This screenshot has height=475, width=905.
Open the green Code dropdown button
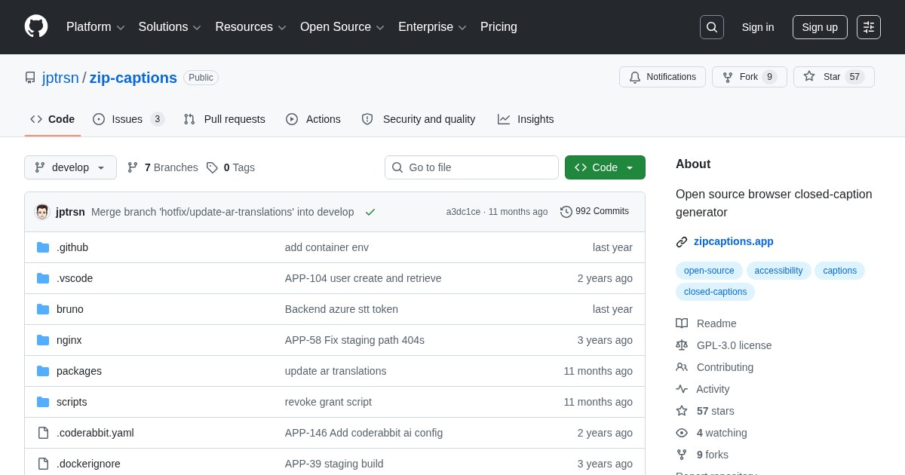[605, 167]
